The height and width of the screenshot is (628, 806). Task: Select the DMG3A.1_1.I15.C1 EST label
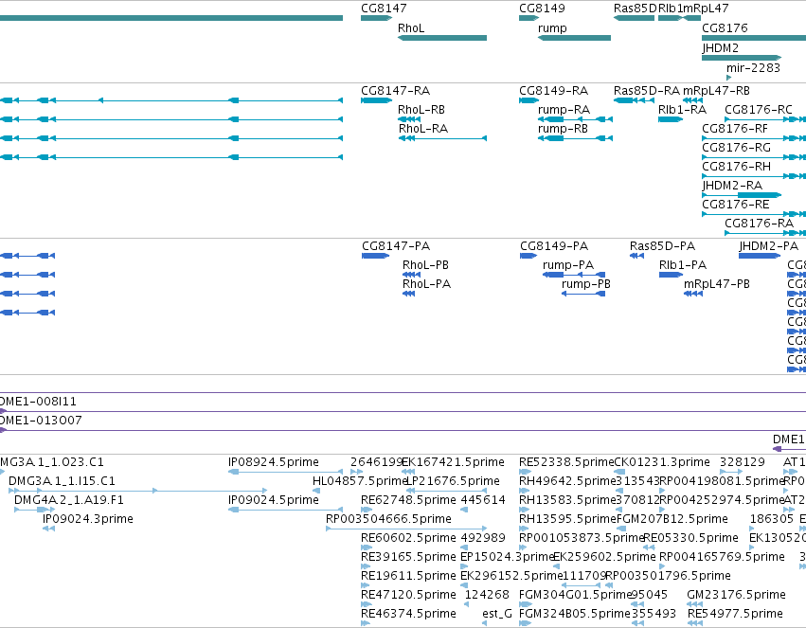pyautogui.click(x=62, y=481)
